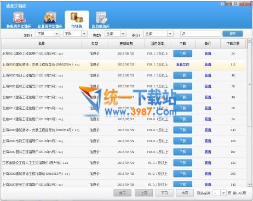View remarks for 北京2012建设工程信息价 (2016年6月)
Screen dimensions: 253x201
[x=208, y=54]
